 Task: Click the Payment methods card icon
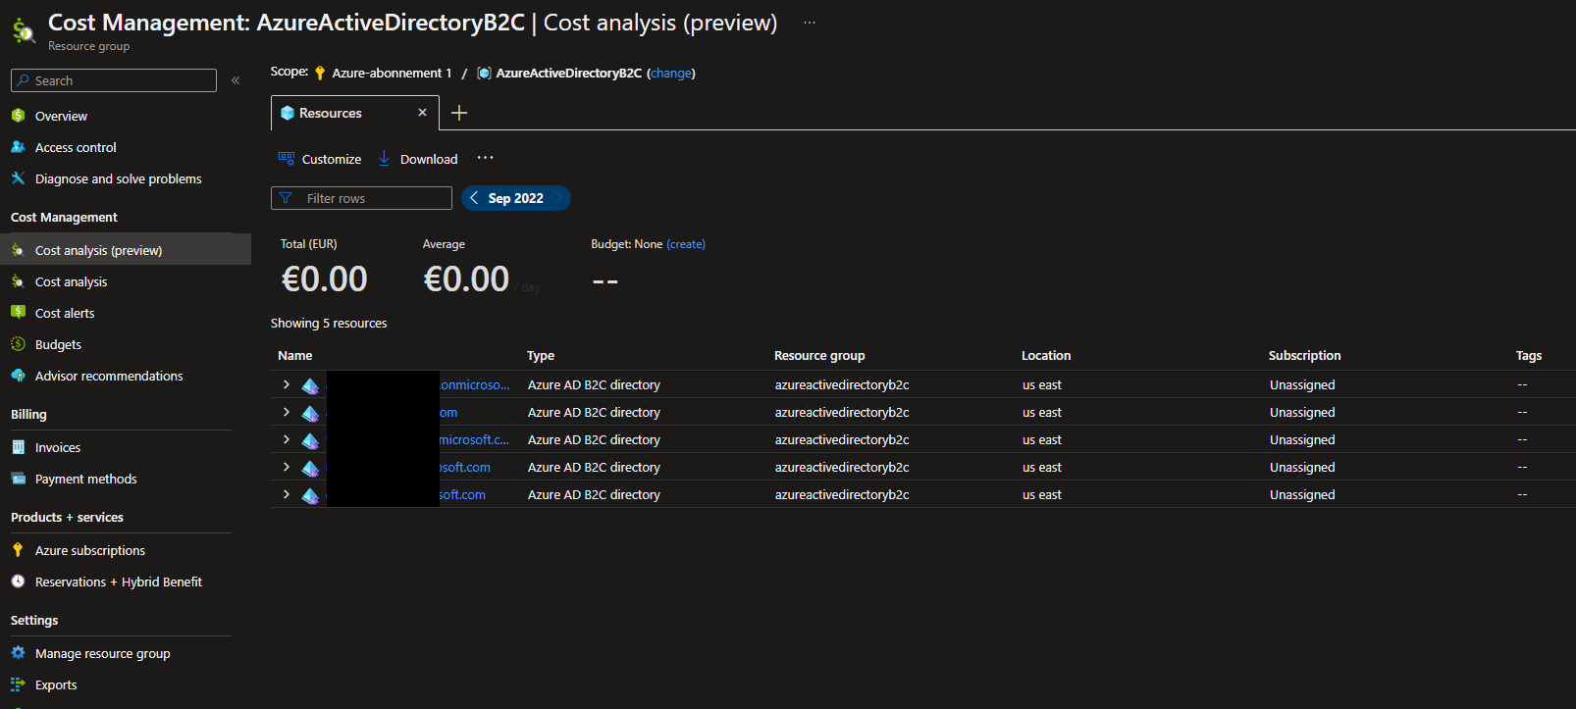click(x=18, y=479)
